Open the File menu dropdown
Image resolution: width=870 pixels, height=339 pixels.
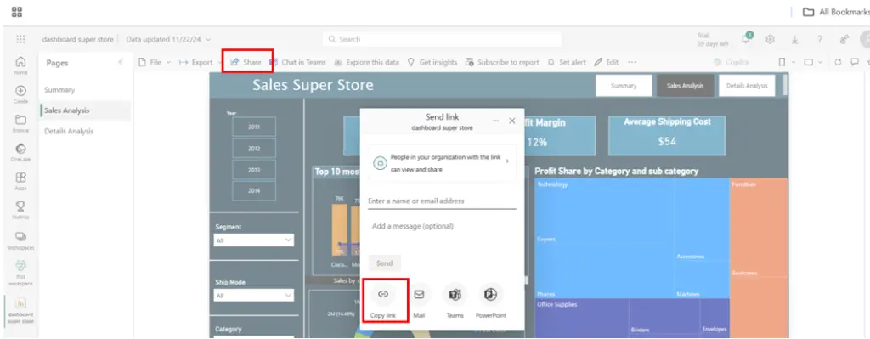(x=155, y=62)
